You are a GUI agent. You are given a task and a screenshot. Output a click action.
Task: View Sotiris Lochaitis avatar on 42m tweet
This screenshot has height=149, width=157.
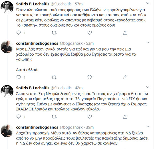[7, 91]
